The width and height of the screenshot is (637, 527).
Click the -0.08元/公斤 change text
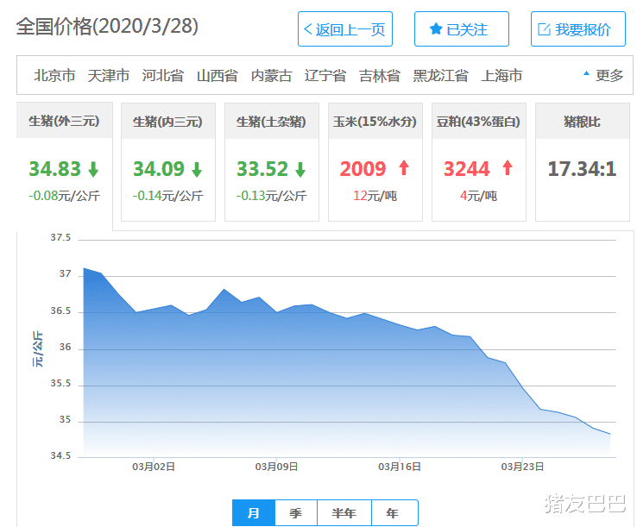64,196
